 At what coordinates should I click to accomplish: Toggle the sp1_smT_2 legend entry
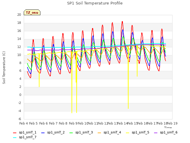[x=53, y=132]
